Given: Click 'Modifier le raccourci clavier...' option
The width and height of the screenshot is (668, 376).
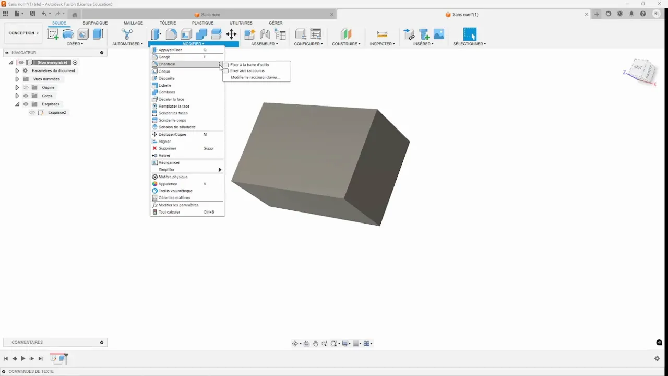Looking at the screenshot, I should pos(255,77).
